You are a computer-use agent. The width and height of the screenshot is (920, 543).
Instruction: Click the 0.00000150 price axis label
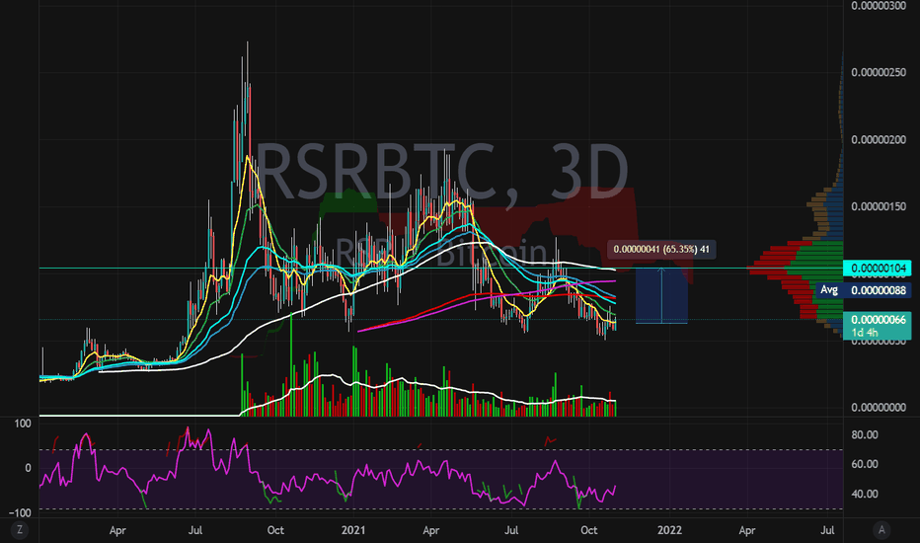click(x=879, y=206)
